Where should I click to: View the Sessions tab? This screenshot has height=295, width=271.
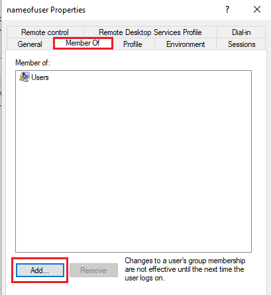tap(241, 44)
